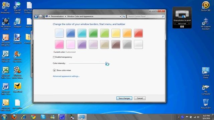The height and width of the screenshot is (120, 214).
Task: Go back with the Back arrow button
Action: 36,16
